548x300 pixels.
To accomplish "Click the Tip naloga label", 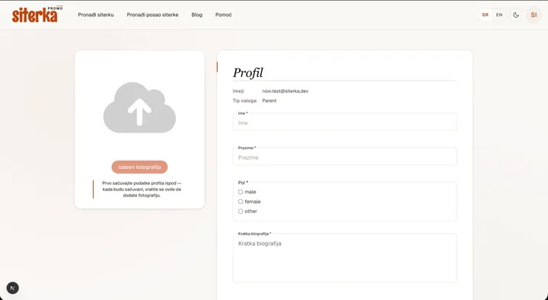I will [x=244, y=101].
